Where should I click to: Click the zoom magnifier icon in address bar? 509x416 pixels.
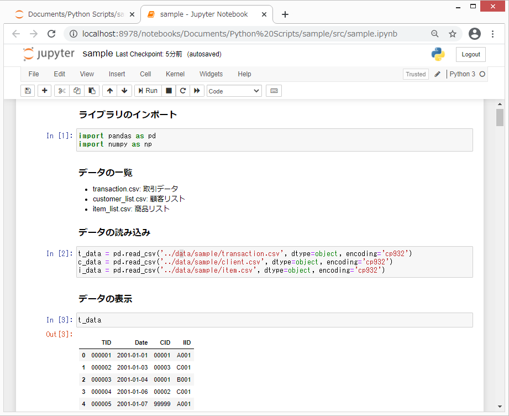(434, 34)
